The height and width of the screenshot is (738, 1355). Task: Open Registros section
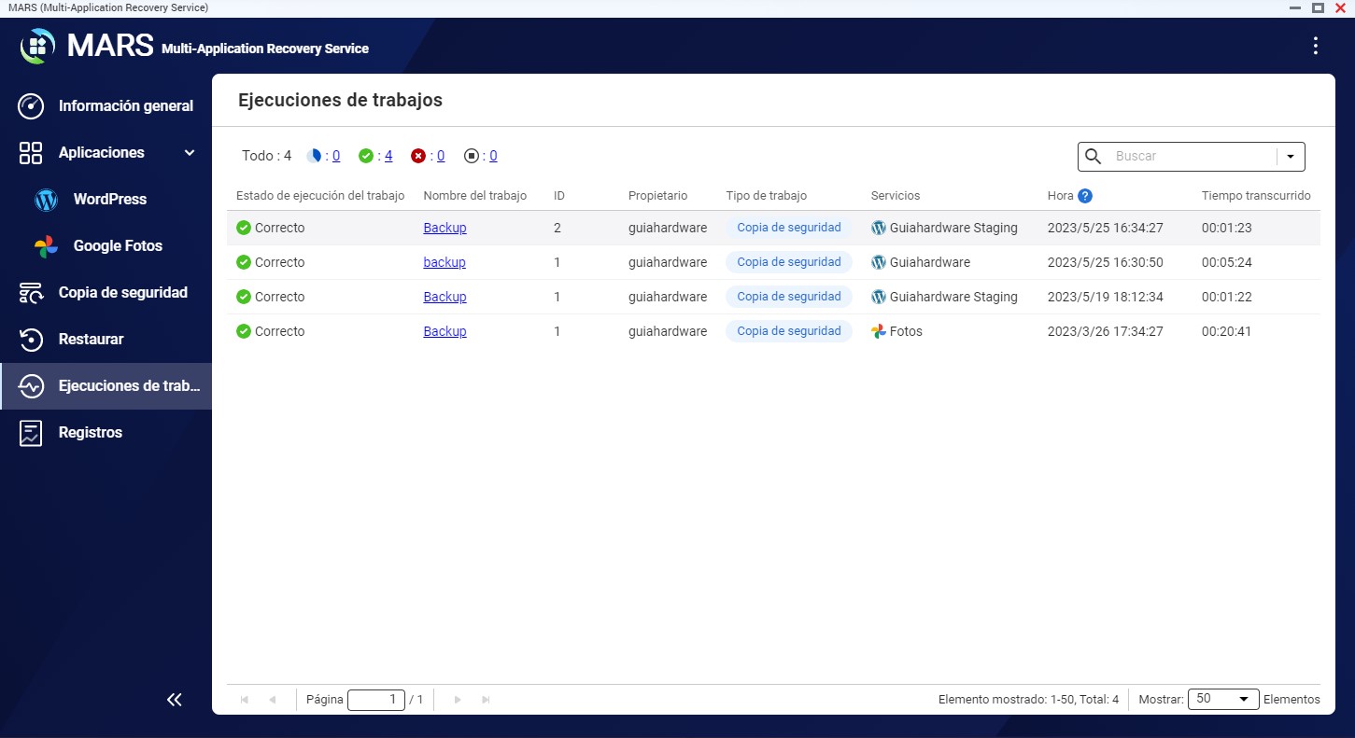[91, 433]
